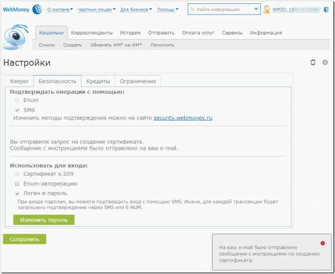The height and width of the screenshot is (274, 335).
Task: Switch to the Keeper settings tab
Action: coord(20,81)
